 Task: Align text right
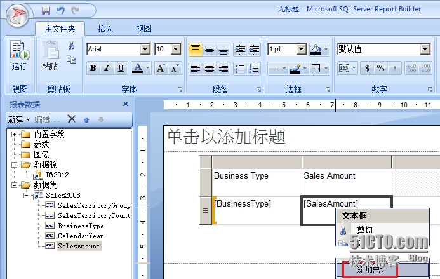click(223, 68)
